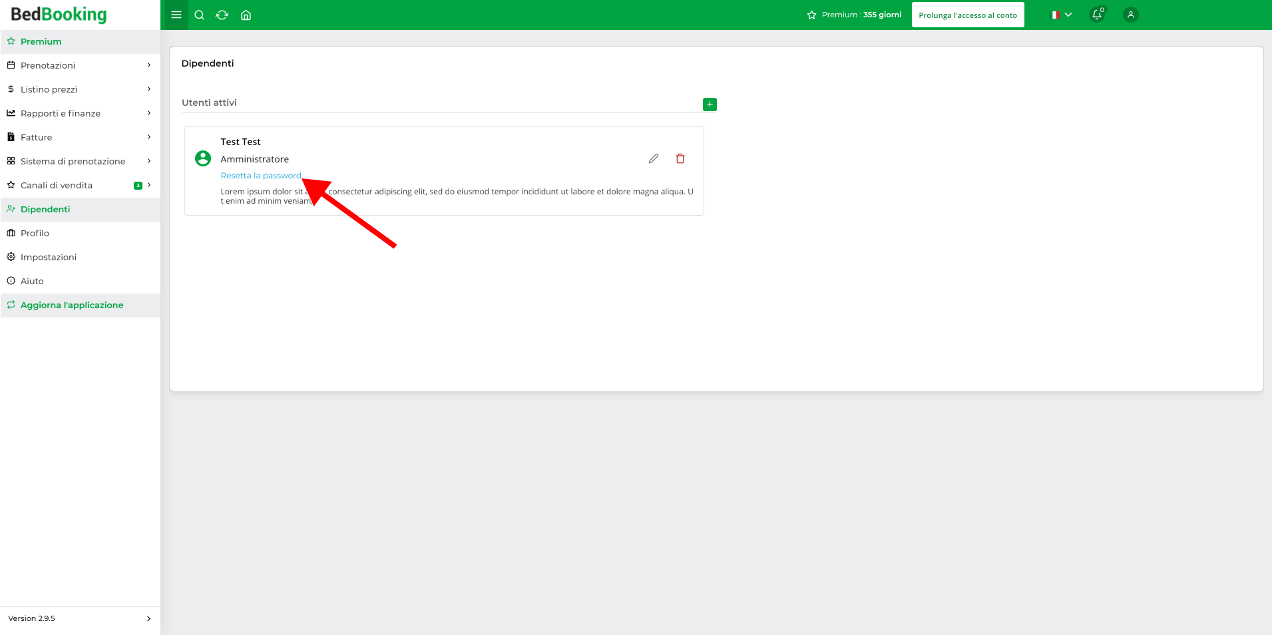Open the notifications bell
The image size is (1272, 635).
click(x=1096, y=15)
